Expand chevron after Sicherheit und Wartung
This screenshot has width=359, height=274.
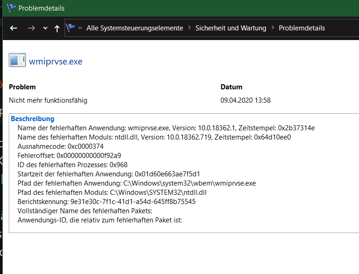[x=272, y=28]
